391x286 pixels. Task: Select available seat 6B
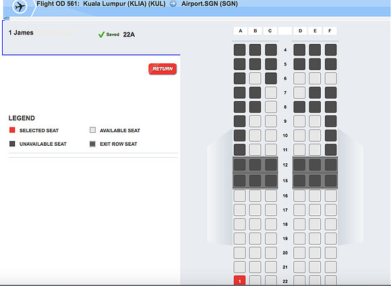[x=255, y=78]
